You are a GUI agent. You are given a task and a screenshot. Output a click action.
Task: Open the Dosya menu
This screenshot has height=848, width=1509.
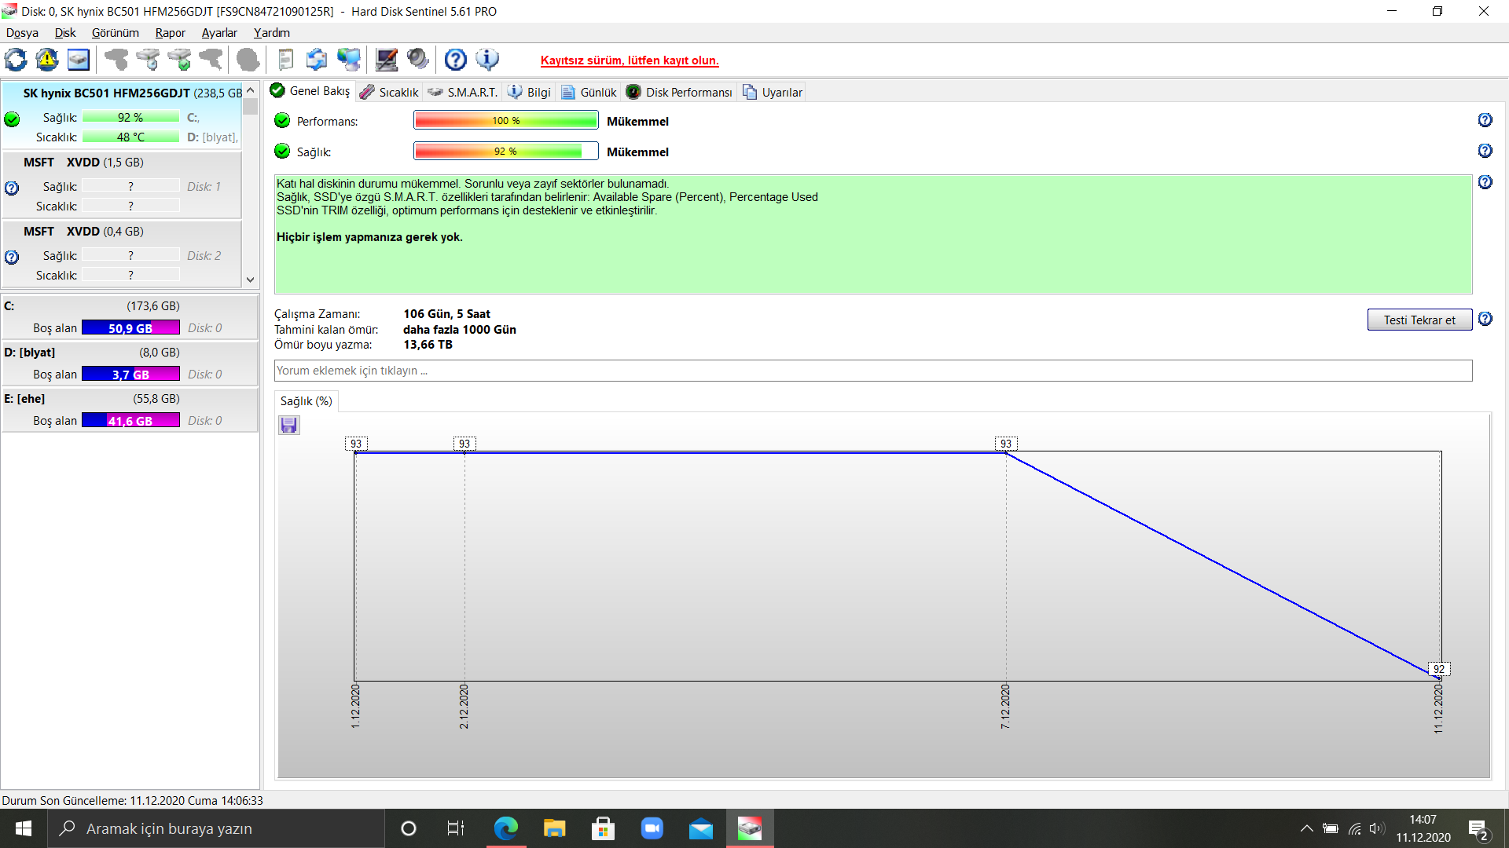tap(22, 33)
